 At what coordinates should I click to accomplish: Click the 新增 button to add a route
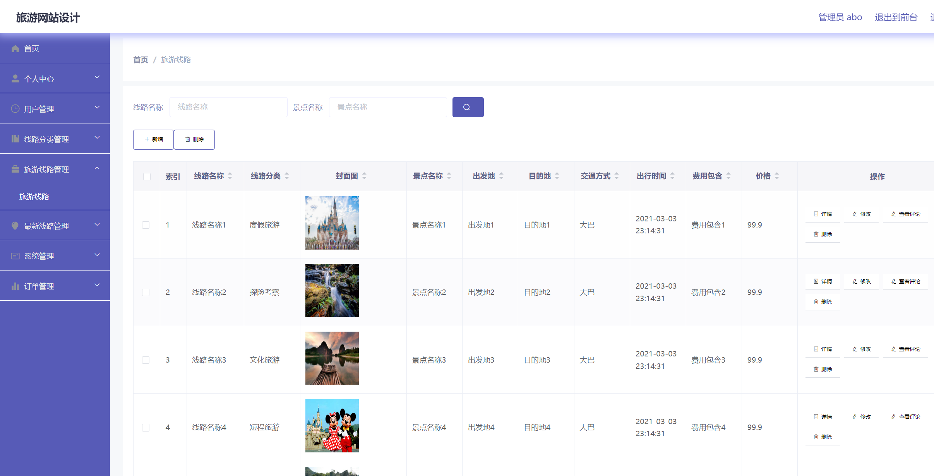coord(153,139)
